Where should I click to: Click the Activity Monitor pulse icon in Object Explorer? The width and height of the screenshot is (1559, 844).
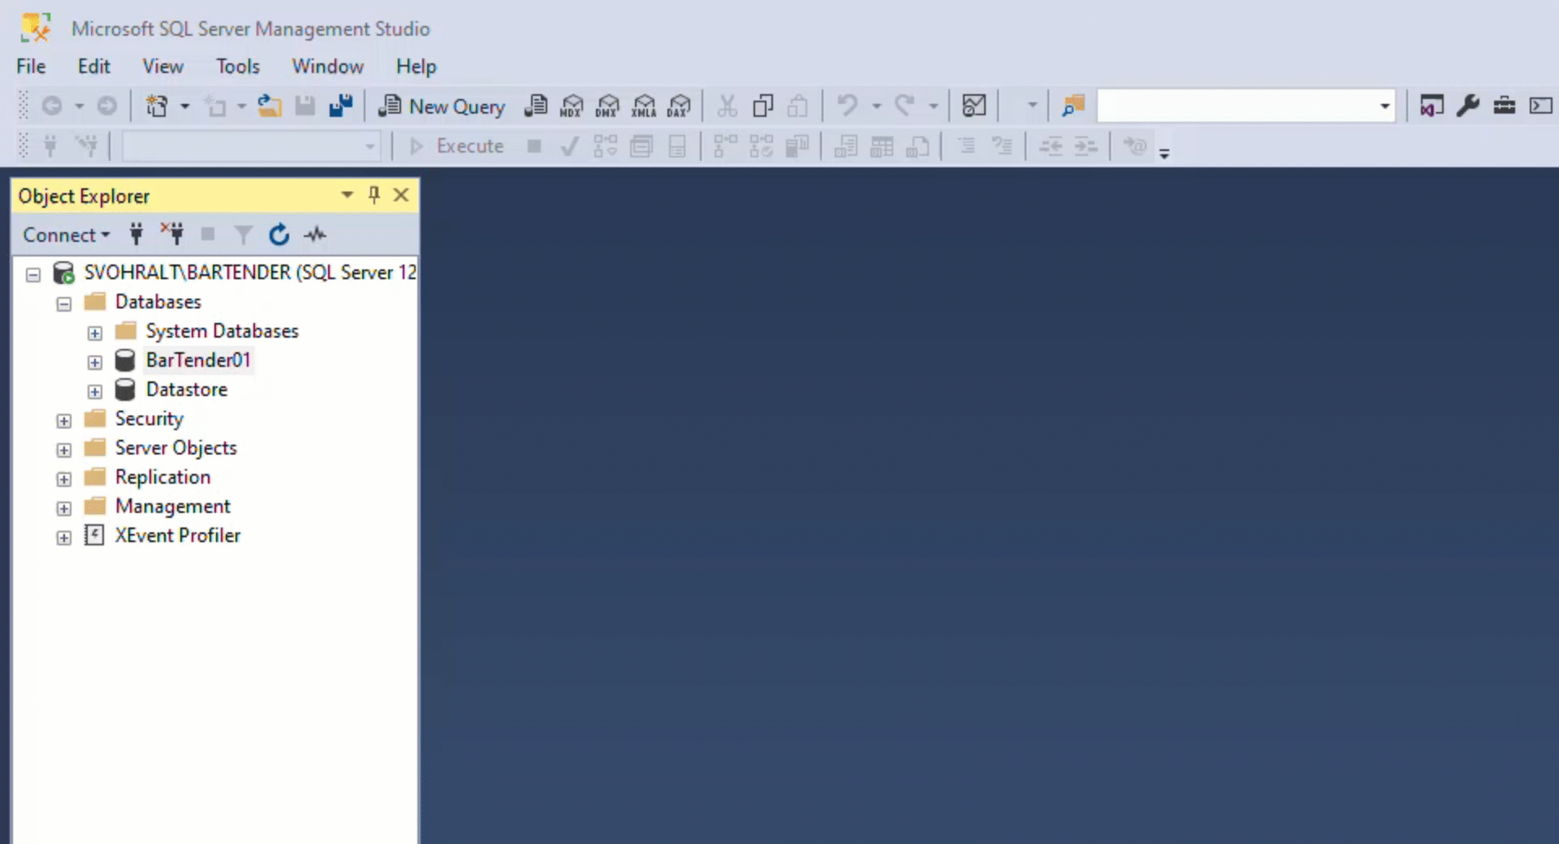[315, 235]
